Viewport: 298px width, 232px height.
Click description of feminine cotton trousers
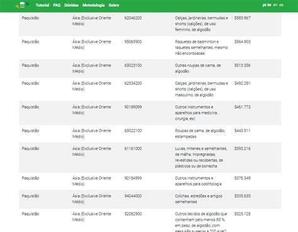[x=201, y=24]
